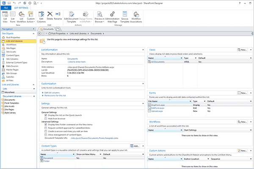The image size is (254, 169).
Task: Enable Require content approval for submitted items
Action: tap(46, 128)
